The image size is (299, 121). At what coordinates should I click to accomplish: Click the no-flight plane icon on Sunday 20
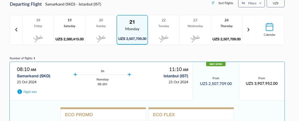click(x=101, y=39)
